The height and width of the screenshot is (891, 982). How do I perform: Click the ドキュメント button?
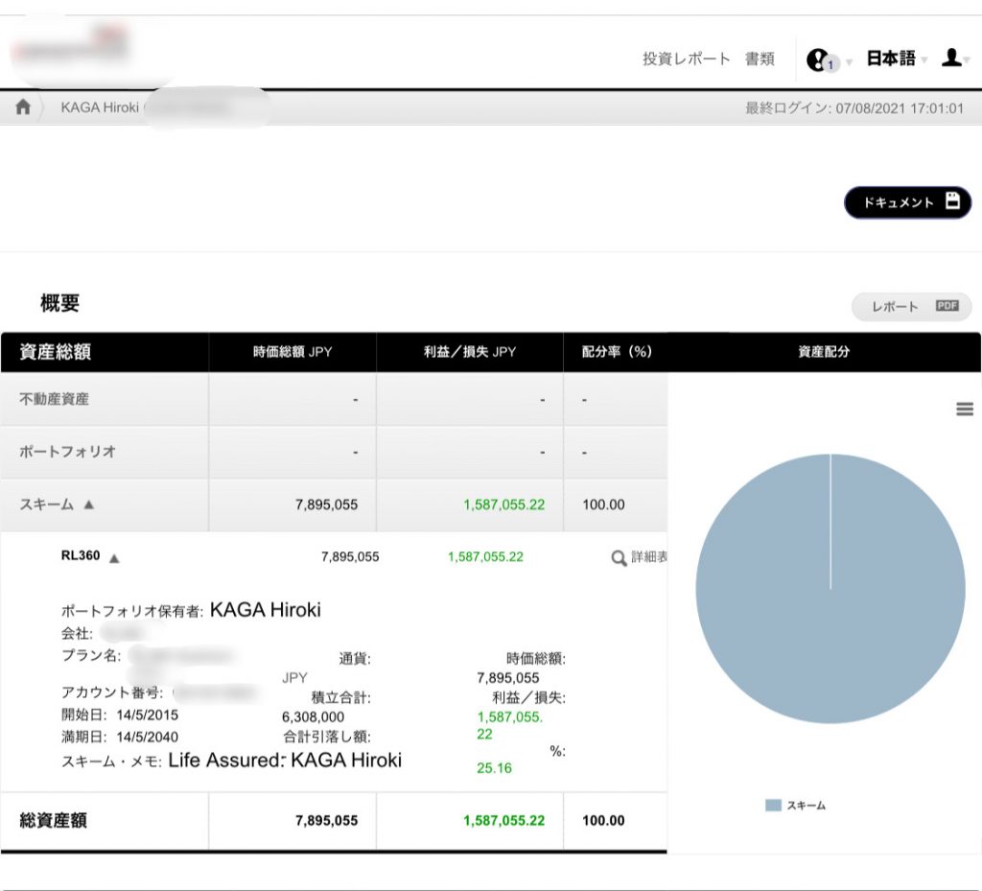pyautogui.click(x=906, y=202)
